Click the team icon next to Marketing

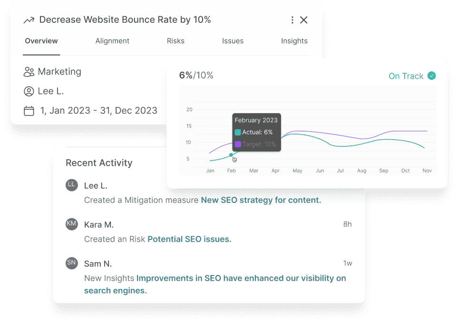click(29, 72)
